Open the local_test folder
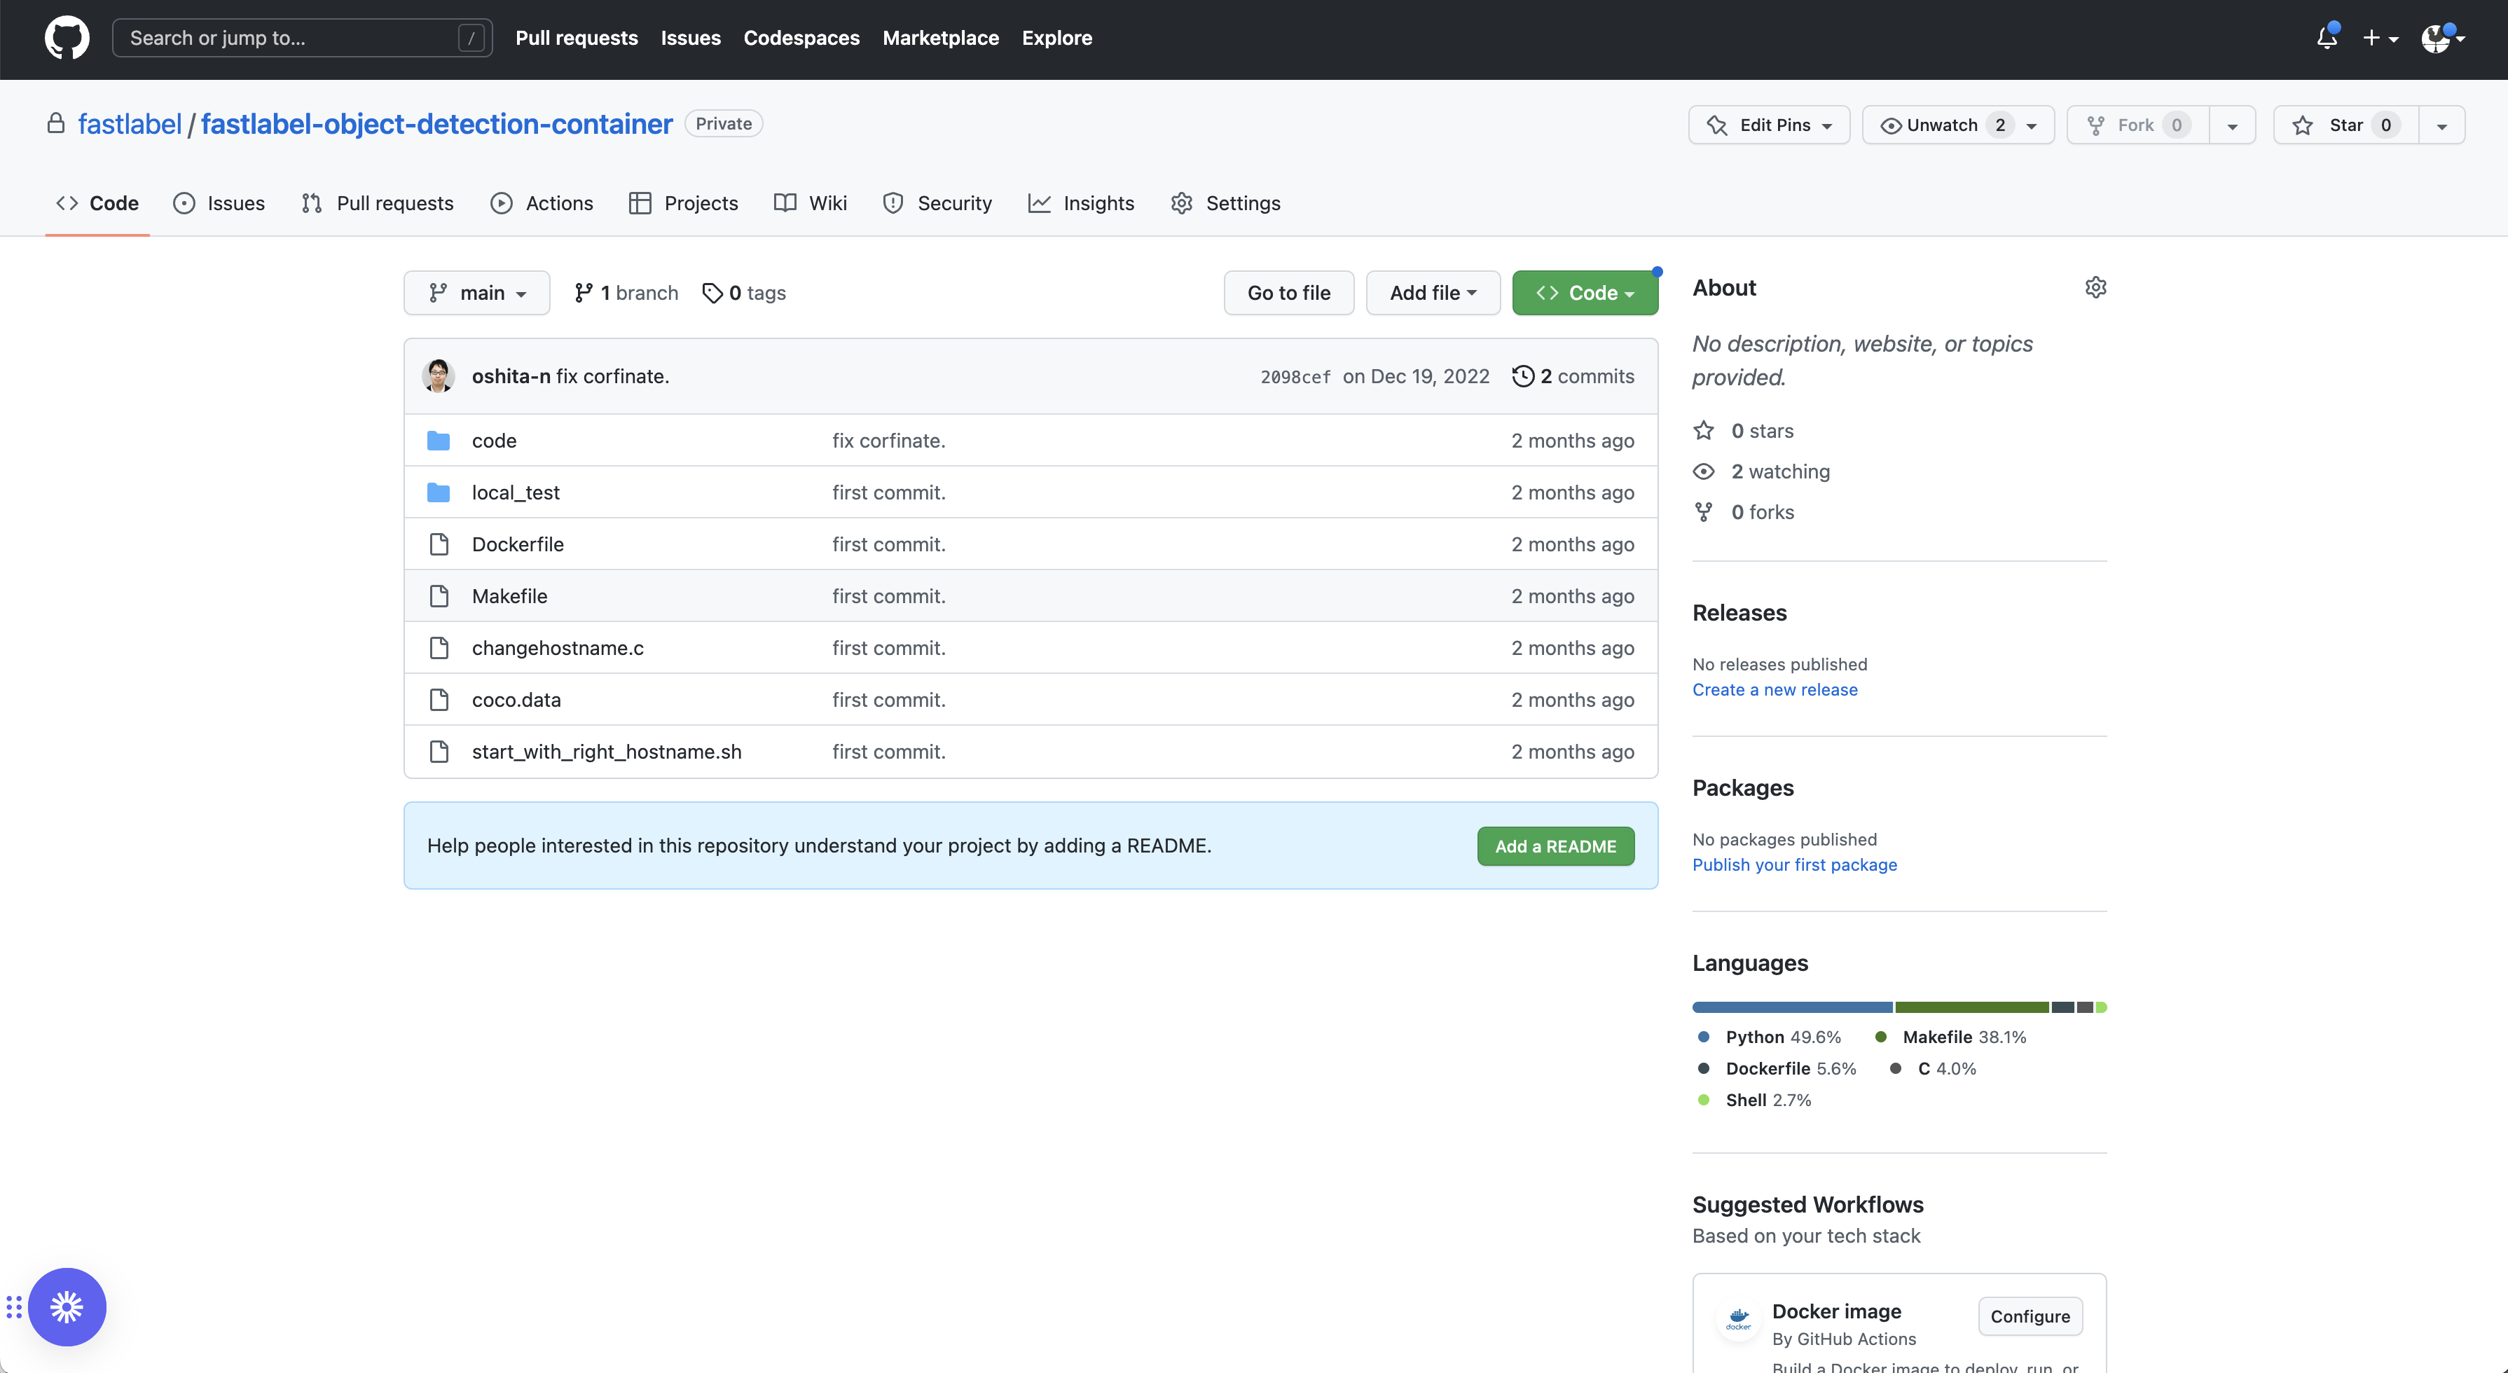Viewport: 2508px width, 1373px height. point(516,492)
